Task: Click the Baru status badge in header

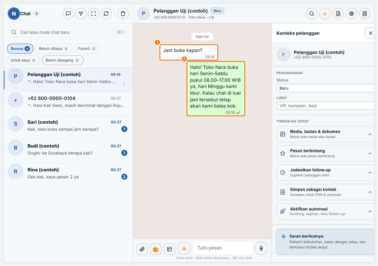Action: pyautogui.click(x=217, y=11)
